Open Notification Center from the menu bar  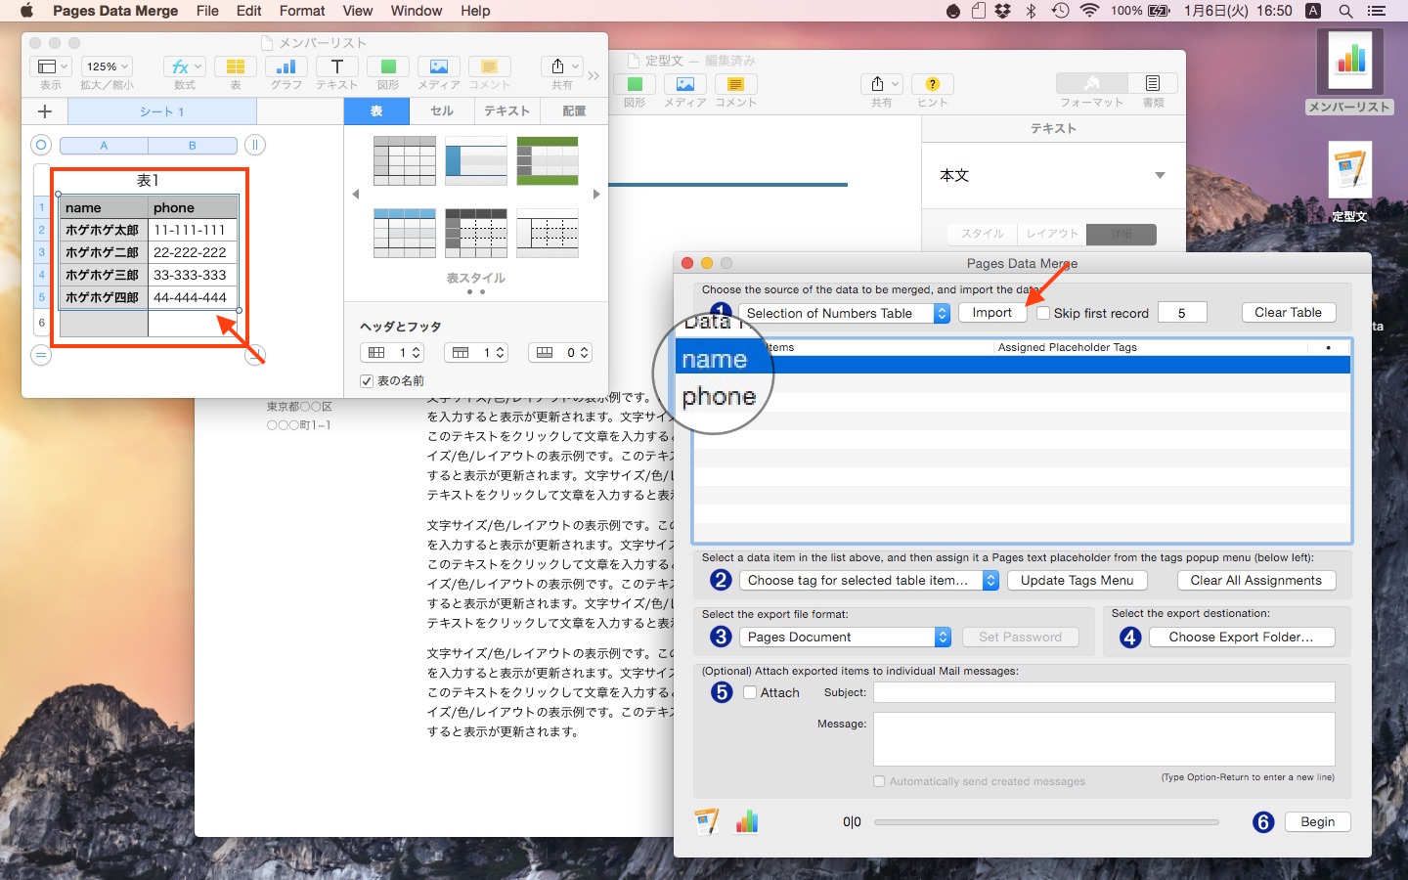click(1377, 11)
